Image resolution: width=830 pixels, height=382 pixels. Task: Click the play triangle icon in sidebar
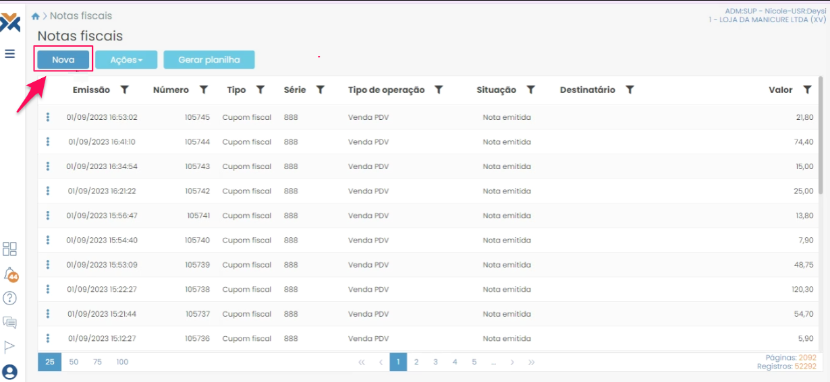10,346
